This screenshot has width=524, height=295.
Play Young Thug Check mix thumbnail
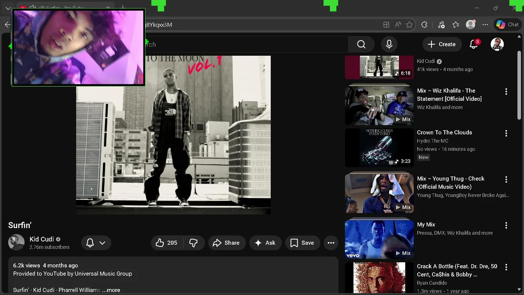[x=379, y=193]
